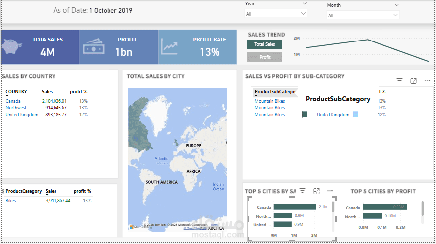Open filter icon on Sales vs Profit visual

pos(399,81)
